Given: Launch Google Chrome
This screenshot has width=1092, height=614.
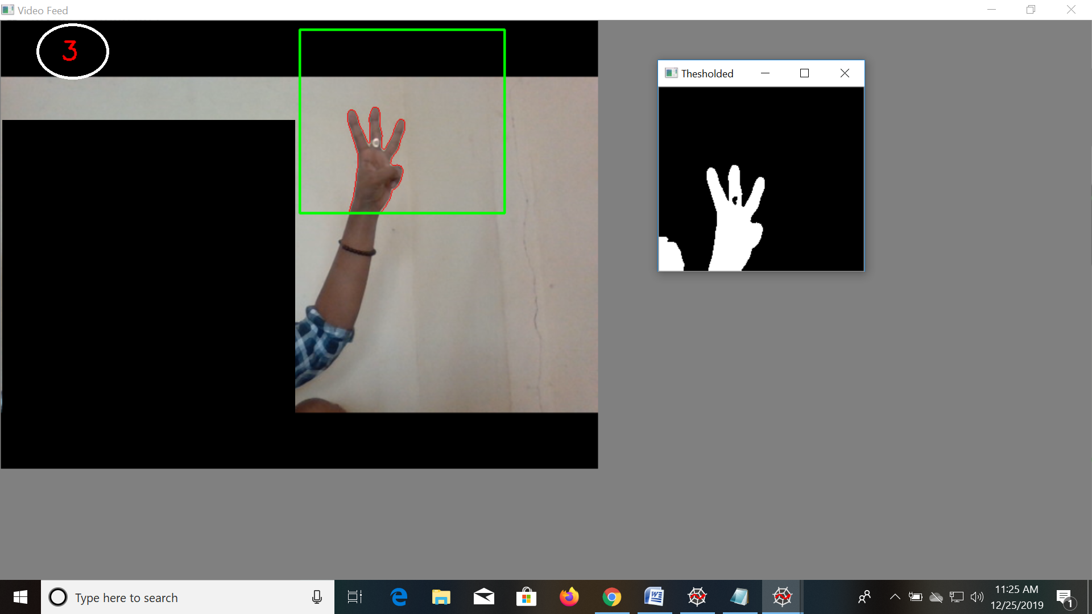Looking at the screenshot, I should click(611, 597).
